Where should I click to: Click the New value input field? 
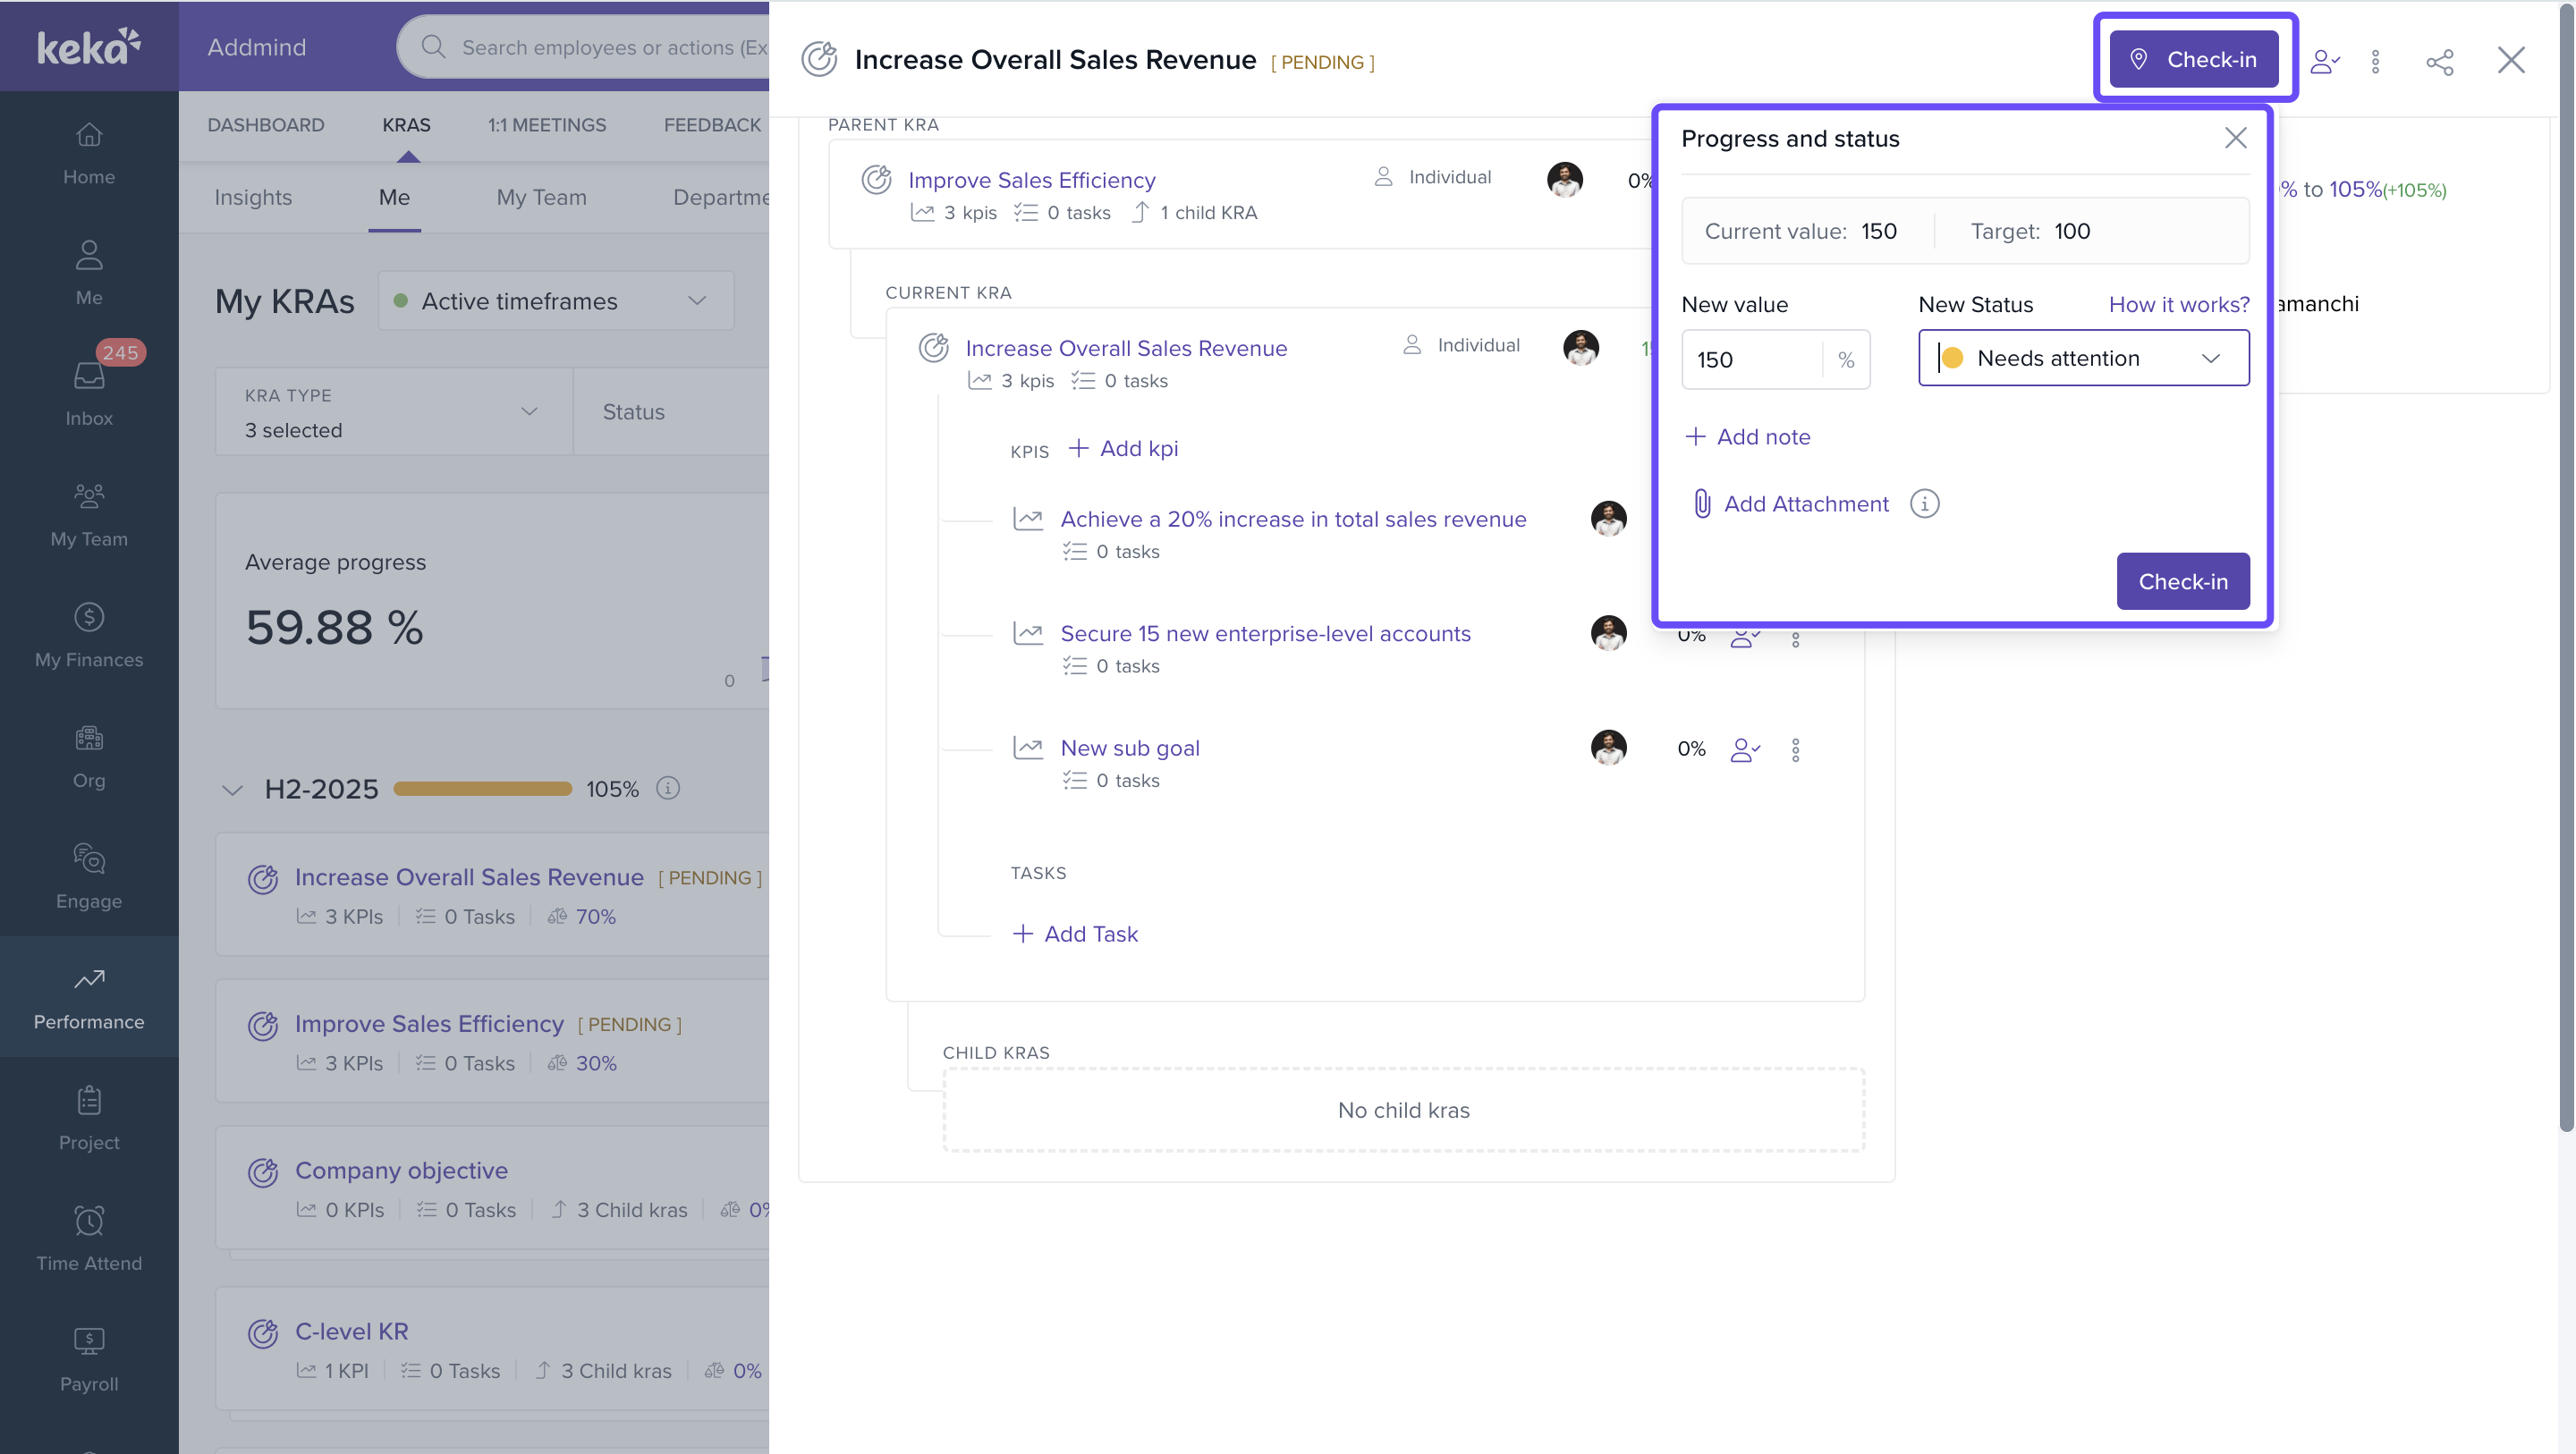tap(1752, 359)
